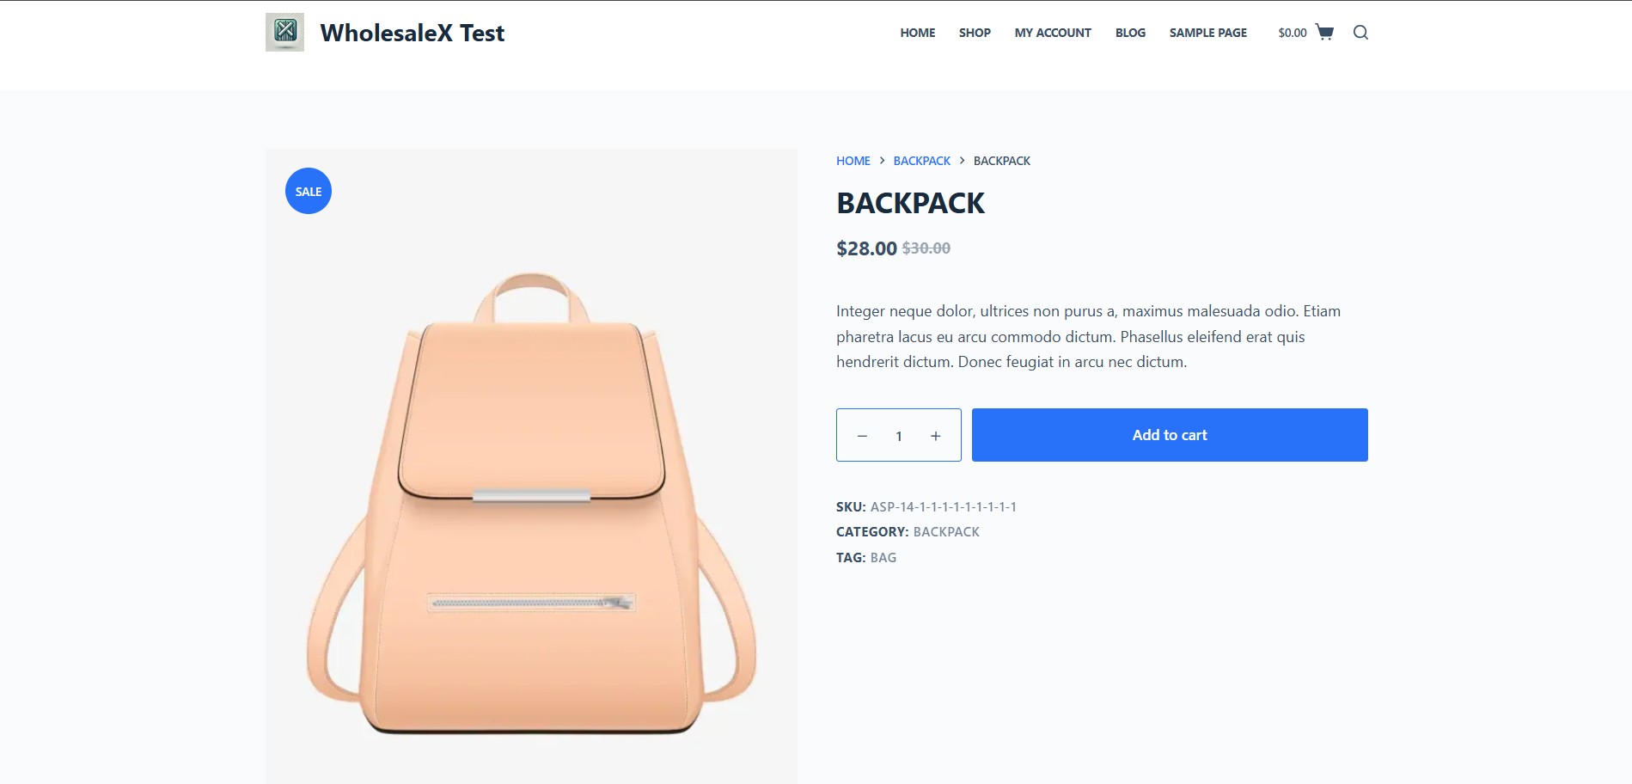Click the blue SALE badge
The width and height of the screenshot is (1632, 784).
(309, 191)
